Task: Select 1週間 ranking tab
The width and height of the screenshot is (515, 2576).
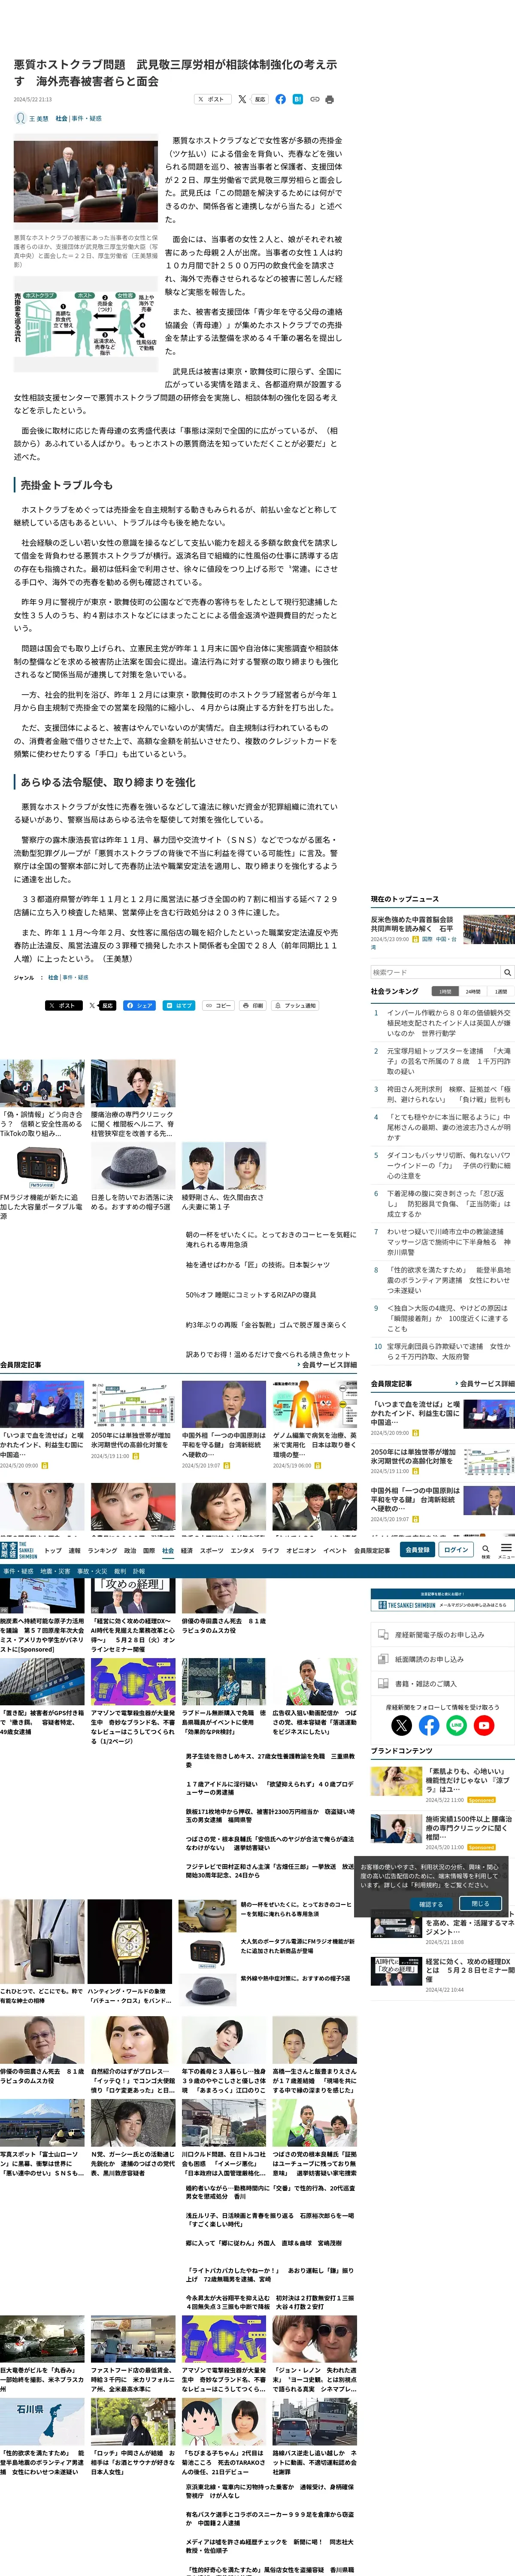Action: pyautogui.click(x=500, y=991)
